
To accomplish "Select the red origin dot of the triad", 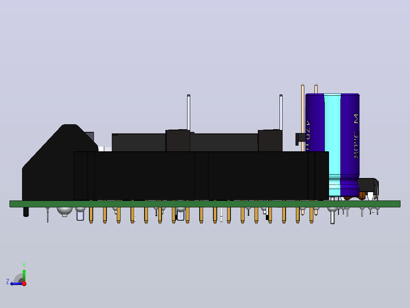I will coord(24,284).
